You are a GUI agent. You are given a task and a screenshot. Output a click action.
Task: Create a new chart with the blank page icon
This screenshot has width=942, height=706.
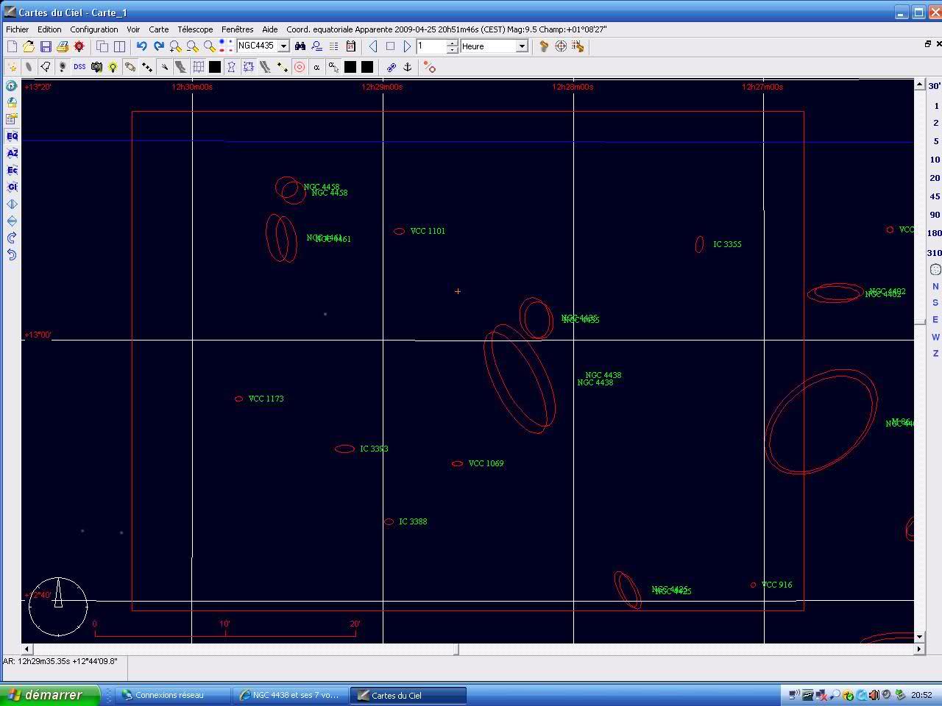coord(12,46)
